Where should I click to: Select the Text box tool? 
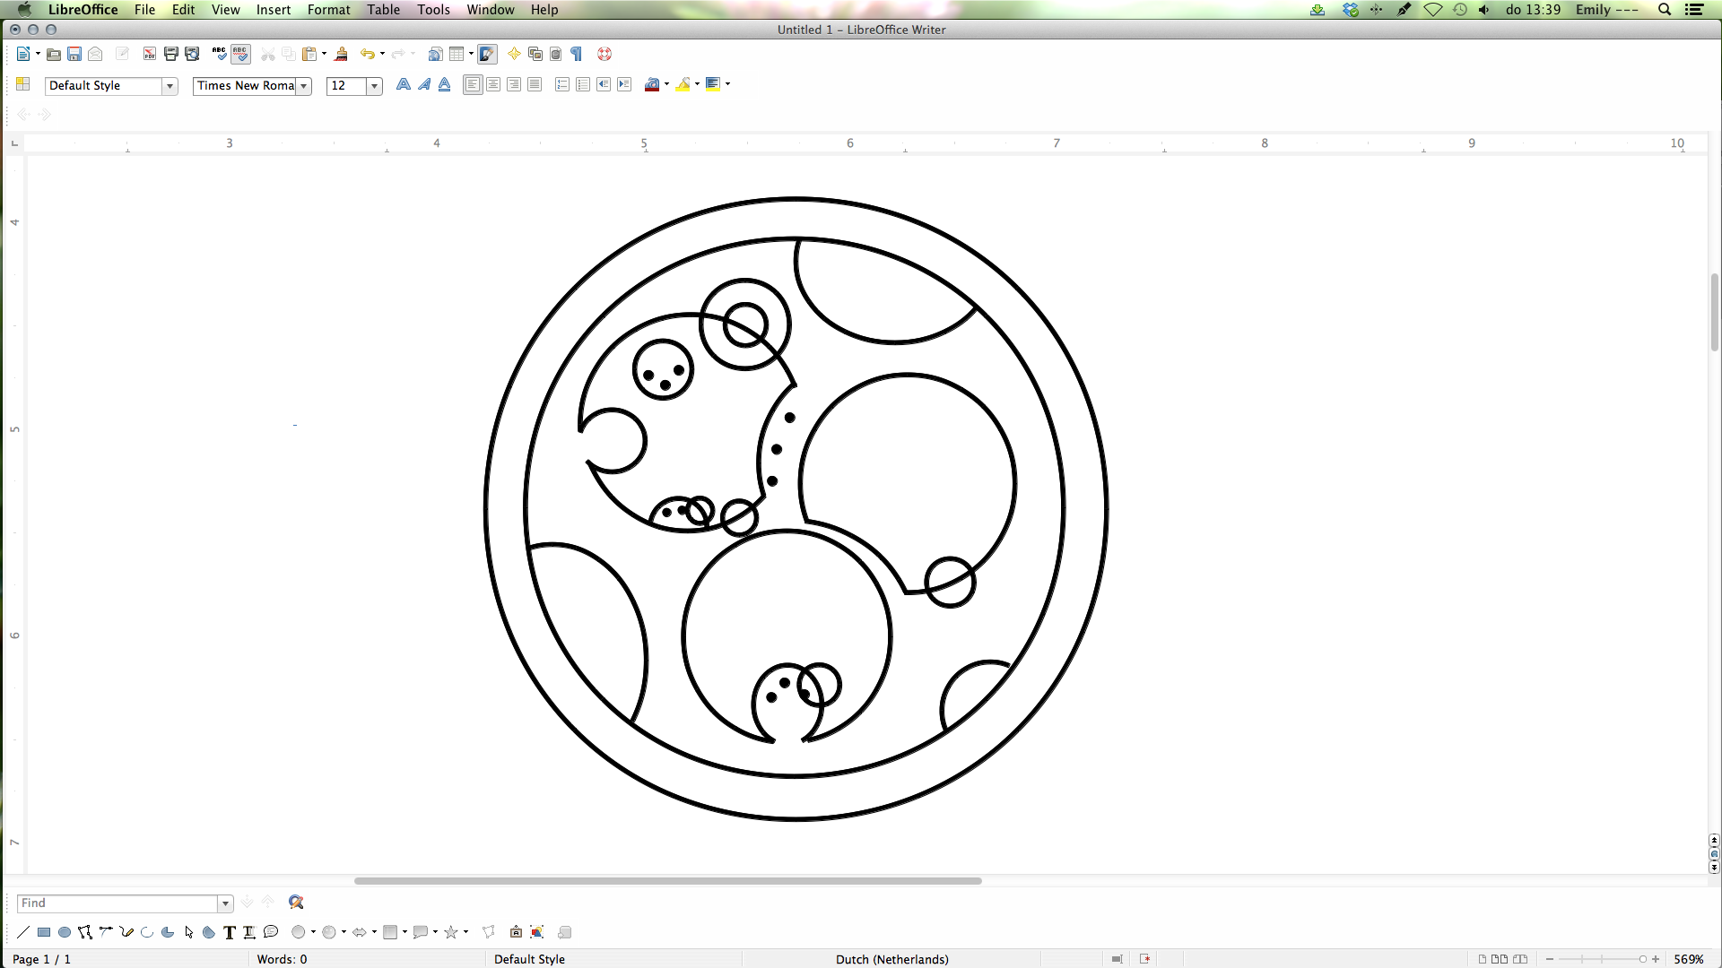230,932
